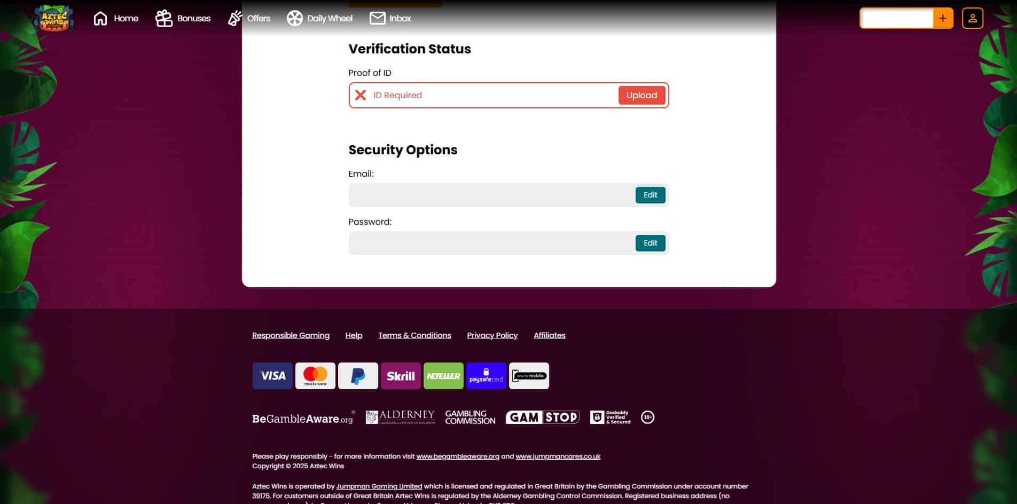Image resolution: width=1017 pixels, height=504 pixels.
Task: Edit your password
Action: pyautogui.click(x=650, y=243)
